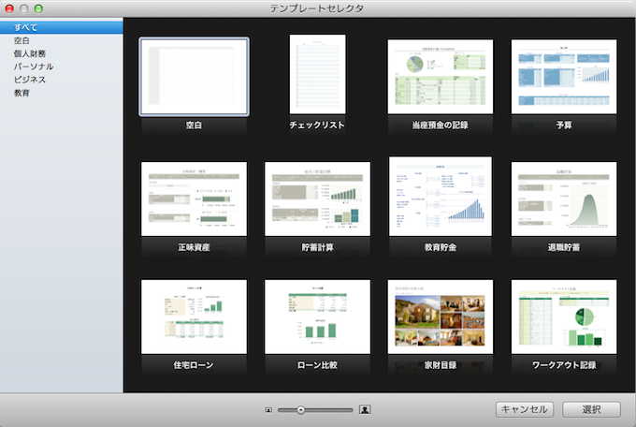This screenshot has height=427, width=636.
Task: Click the ワークアウト記録 label text
Action: pos(564,365)
